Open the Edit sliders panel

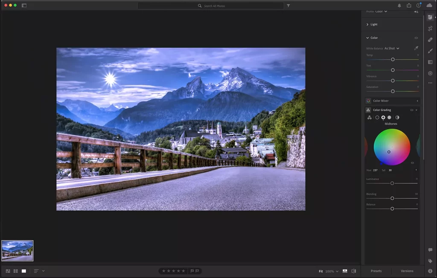(x=430, y=17)
